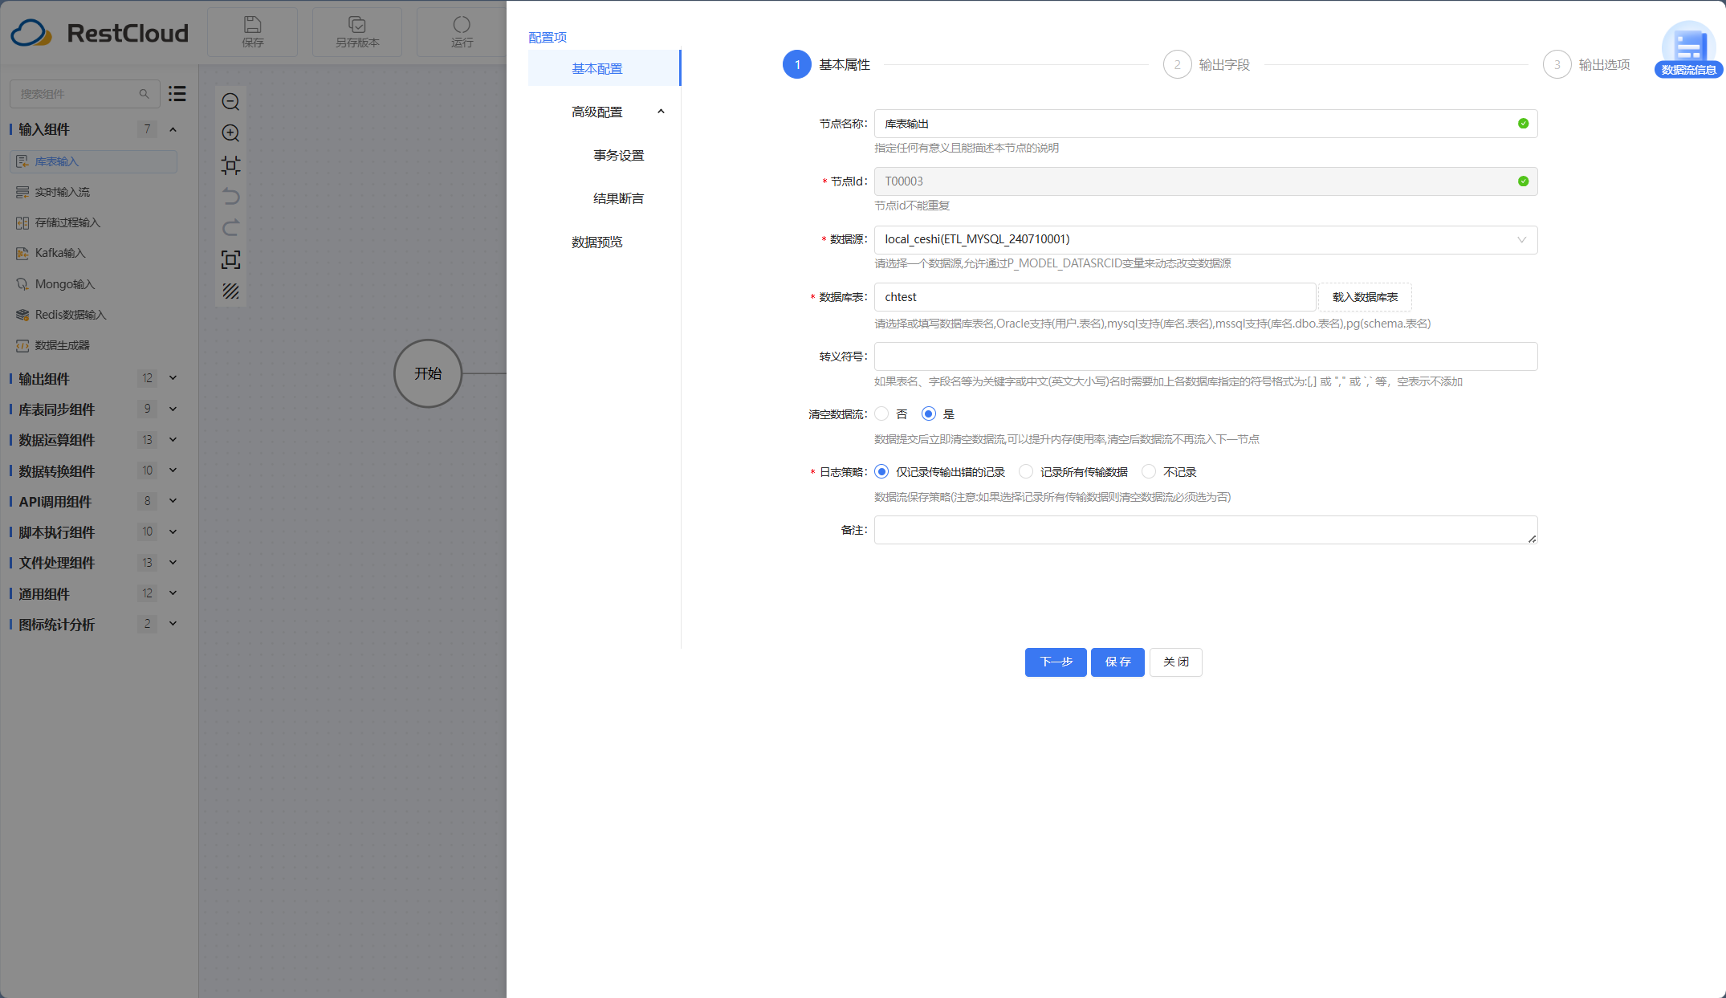Screen dimensions: 1726x998
Task: Toggle the component list view icon
Action: pos(177,94)
